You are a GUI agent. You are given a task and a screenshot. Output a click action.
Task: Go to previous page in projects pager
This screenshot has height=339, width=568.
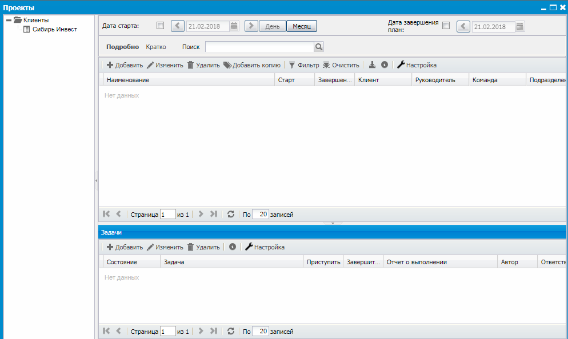(x=118, y=214)
